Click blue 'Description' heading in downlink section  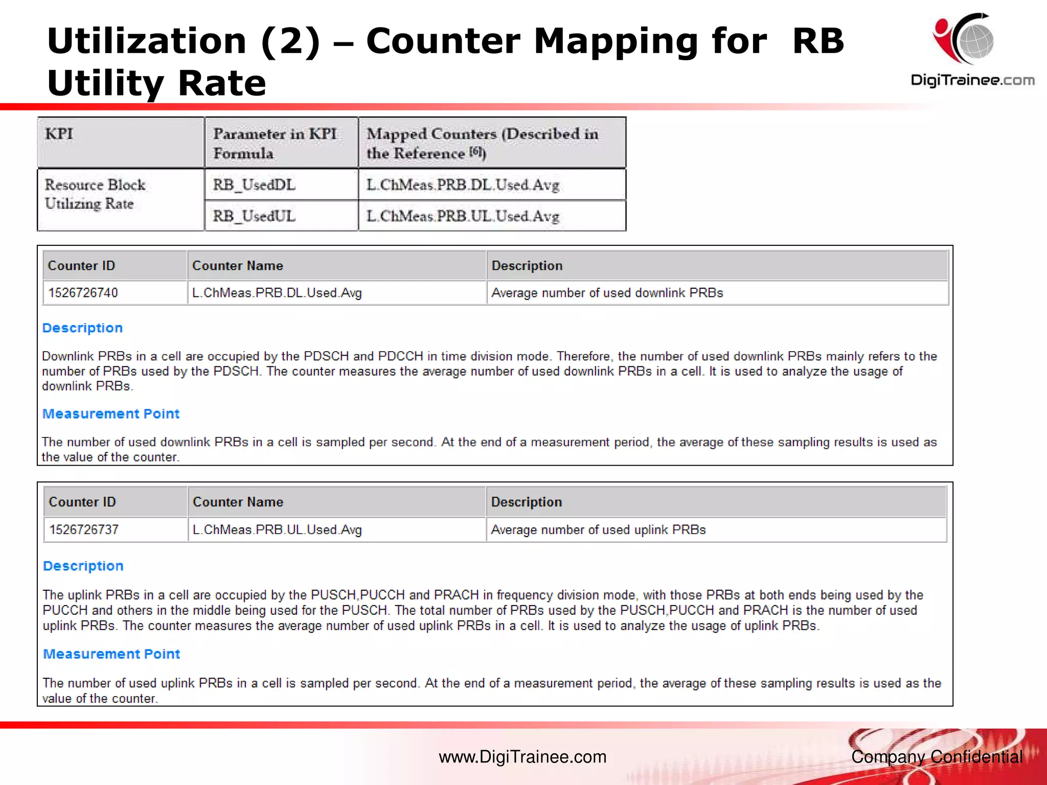coord(82,328)
